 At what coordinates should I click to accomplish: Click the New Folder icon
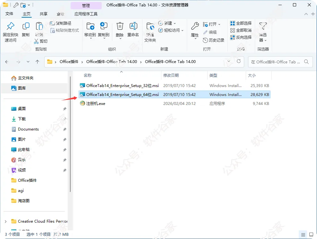(x=150, y=27)
